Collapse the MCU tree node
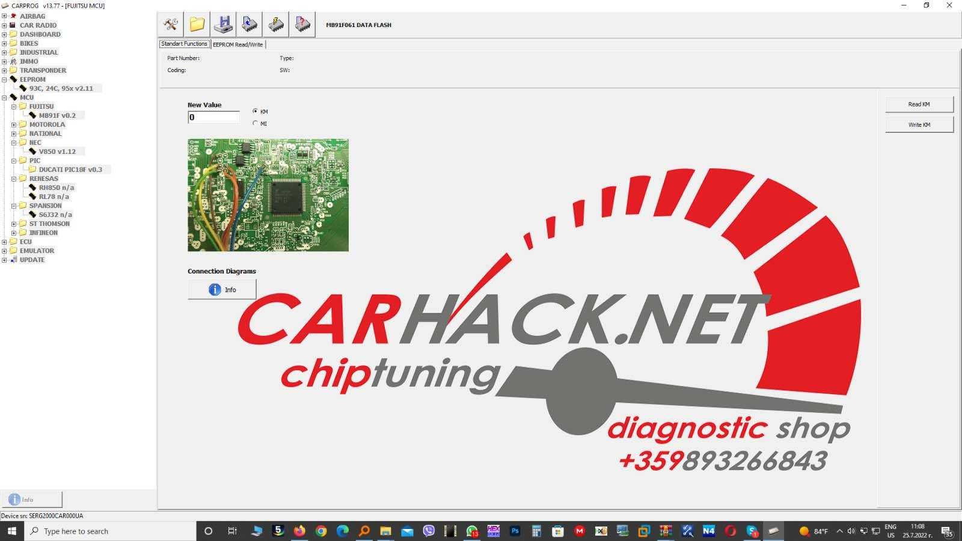The image size is (962, 541). 4,97
